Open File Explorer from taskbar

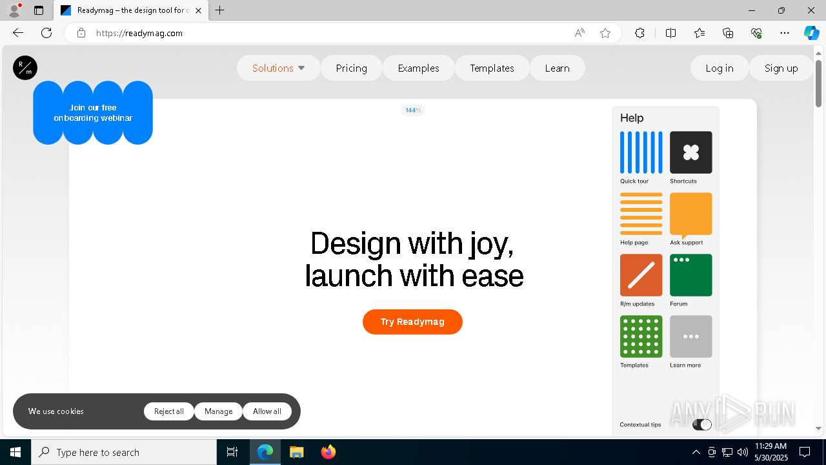[x=296, y=452]
